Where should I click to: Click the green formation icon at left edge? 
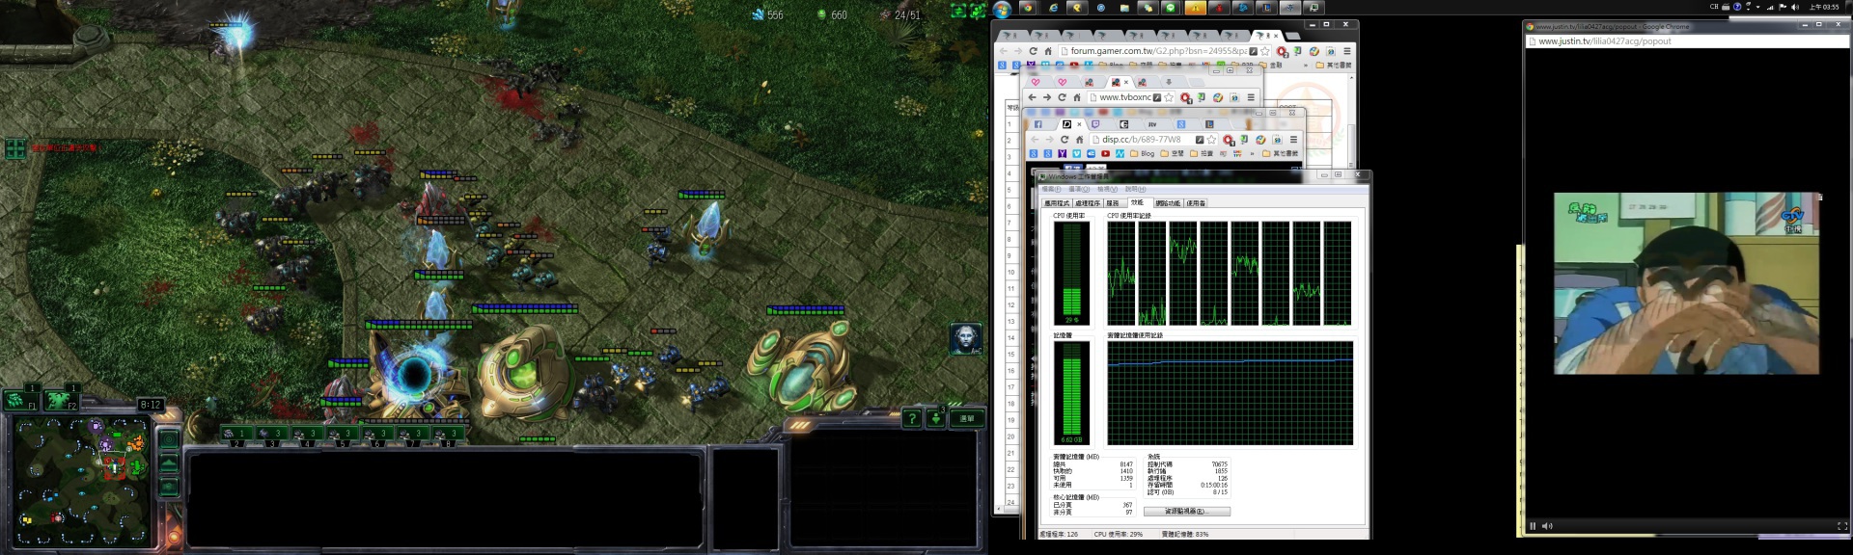(15, 148)
